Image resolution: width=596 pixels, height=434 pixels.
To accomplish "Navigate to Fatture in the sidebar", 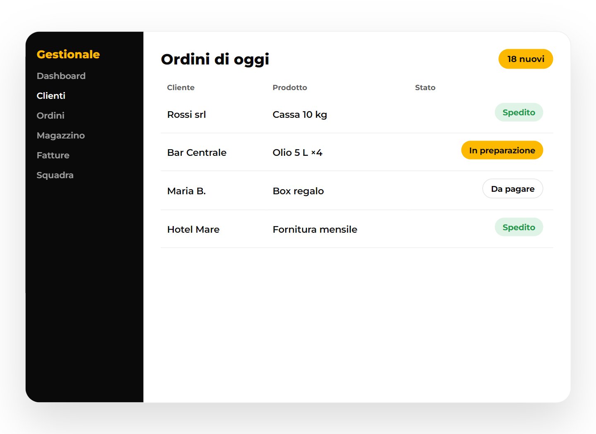I will coord(53,155).
